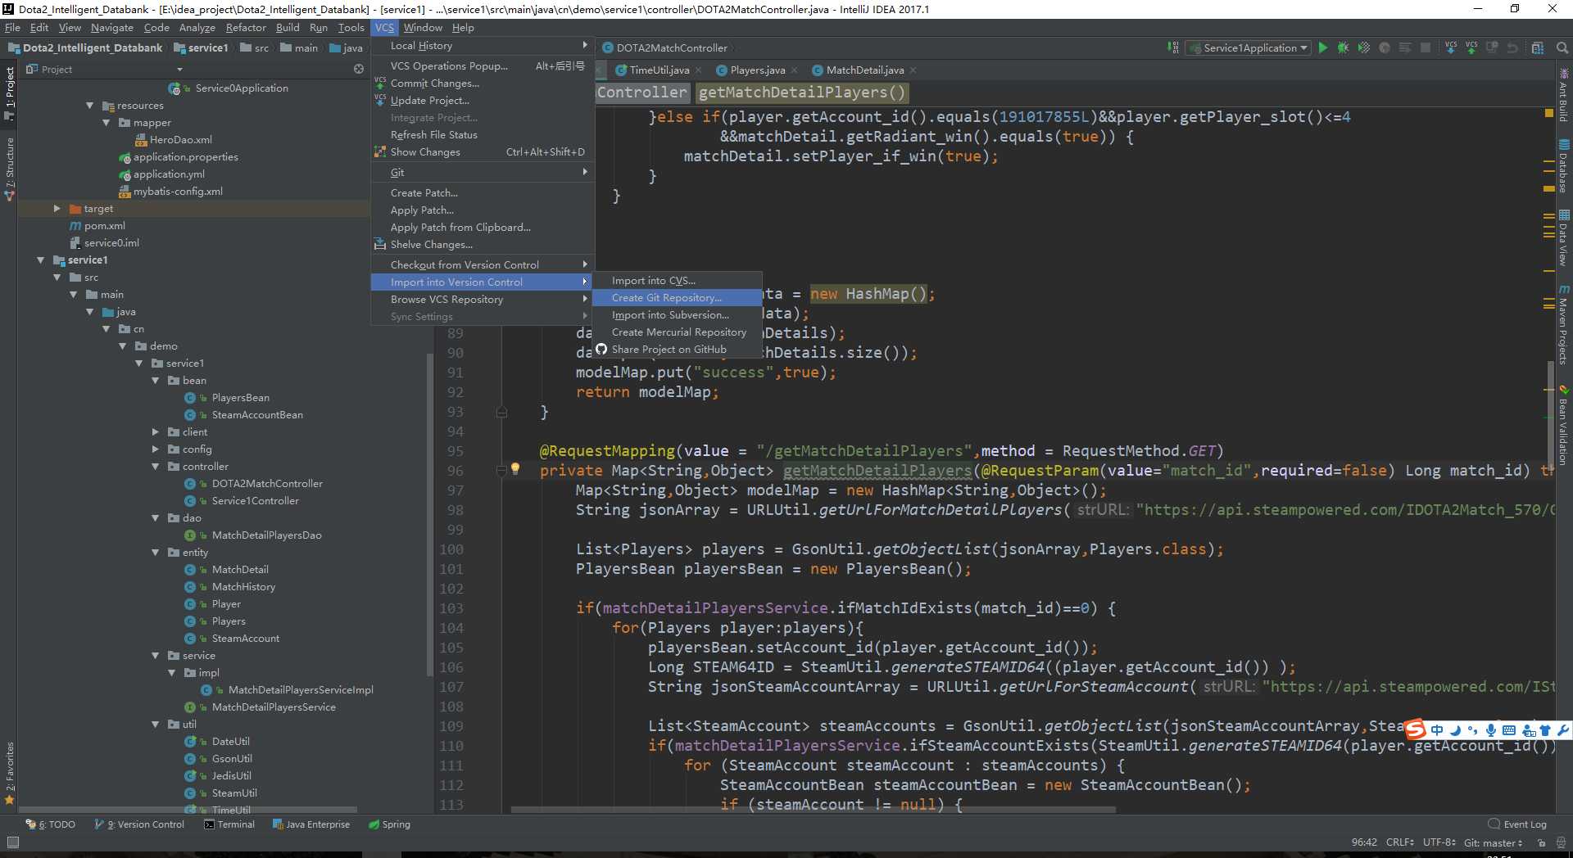Screen dimensions: 1573x858
Task: Open the Terminal tool window button
Action: (229, 824)
